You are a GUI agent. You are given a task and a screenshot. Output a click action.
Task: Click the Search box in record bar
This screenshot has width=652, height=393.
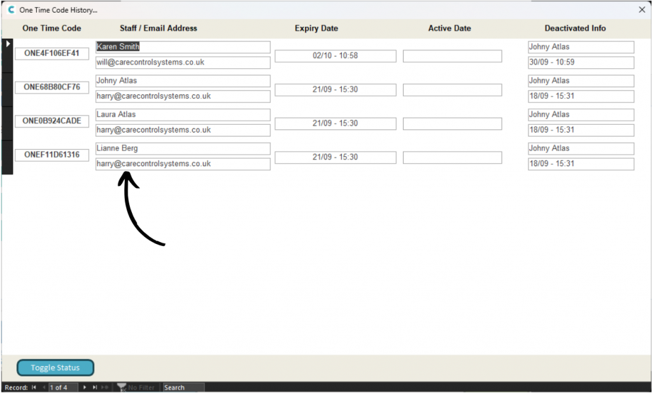coord(183,387)
